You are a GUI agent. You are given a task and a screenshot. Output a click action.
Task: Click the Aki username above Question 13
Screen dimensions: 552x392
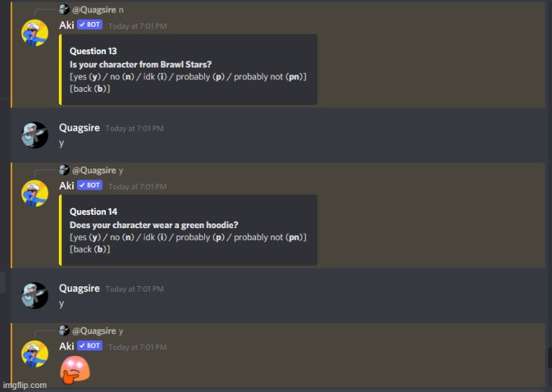[x=67, y=25]
